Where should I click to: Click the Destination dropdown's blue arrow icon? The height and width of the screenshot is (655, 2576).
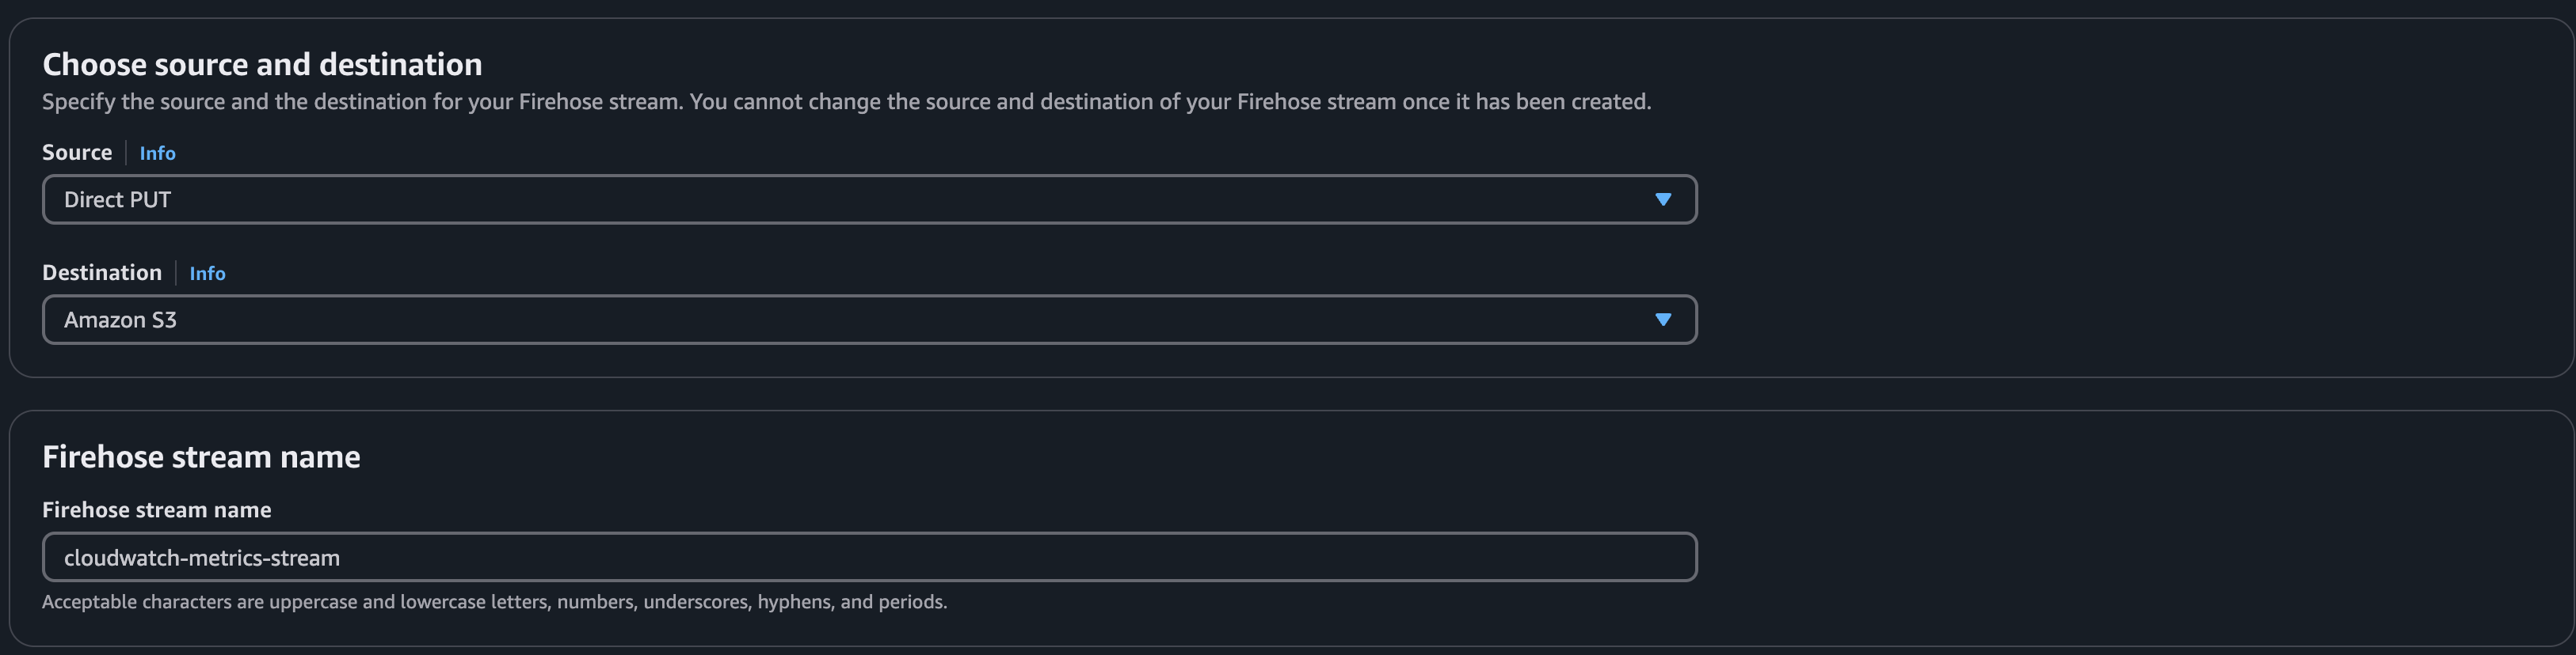[1663, 320]
